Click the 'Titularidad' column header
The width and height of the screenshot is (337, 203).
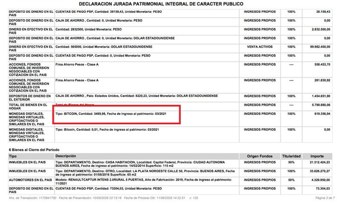[291, 156]
